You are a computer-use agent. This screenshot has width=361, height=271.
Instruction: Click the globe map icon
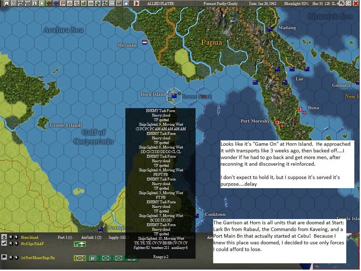pos(98,3)
